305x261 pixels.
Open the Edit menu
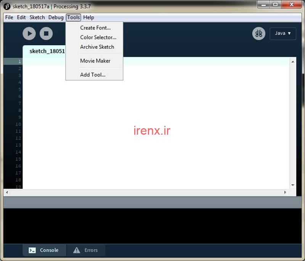coord(21,18)
